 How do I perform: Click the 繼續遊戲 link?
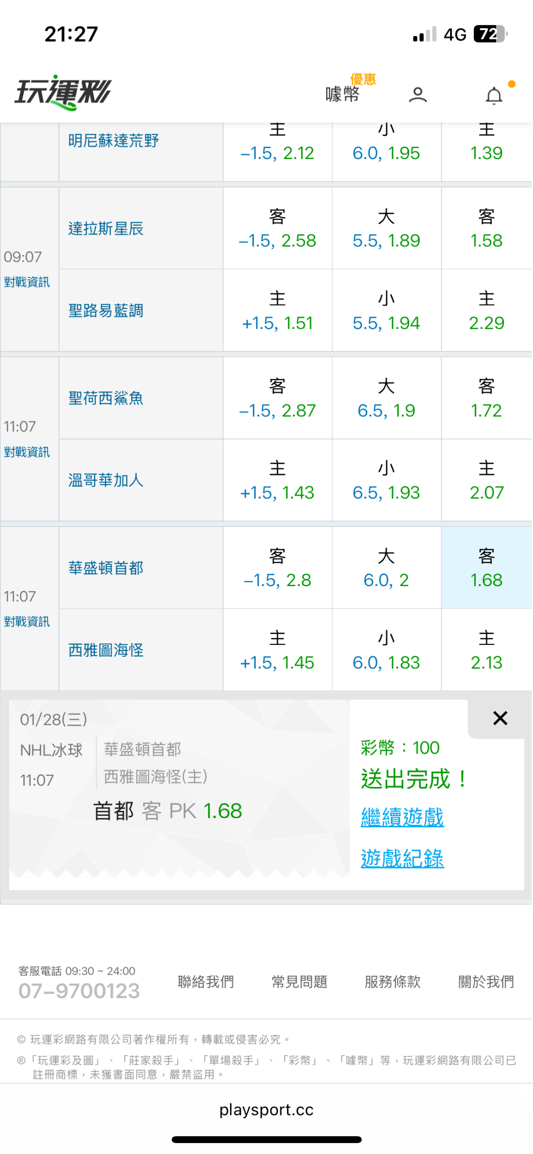click(402, 817)
